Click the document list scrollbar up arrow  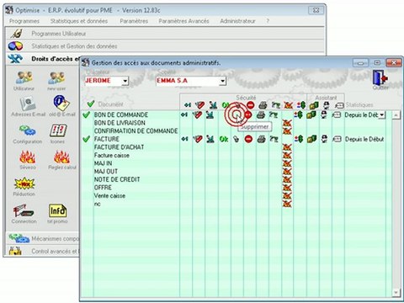396,115
